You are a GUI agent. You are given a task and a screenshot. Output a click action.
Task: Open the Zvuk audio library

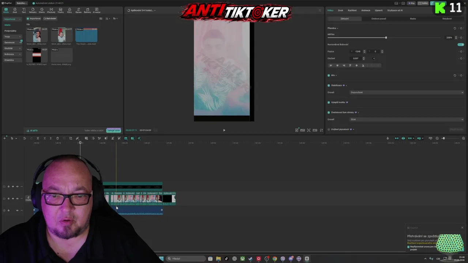(15, 10)
